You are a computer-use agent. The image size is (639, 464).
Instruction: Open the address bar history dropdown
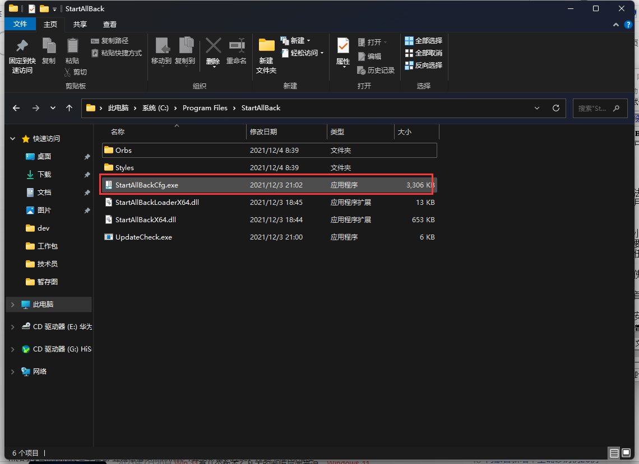coord(537,108)
